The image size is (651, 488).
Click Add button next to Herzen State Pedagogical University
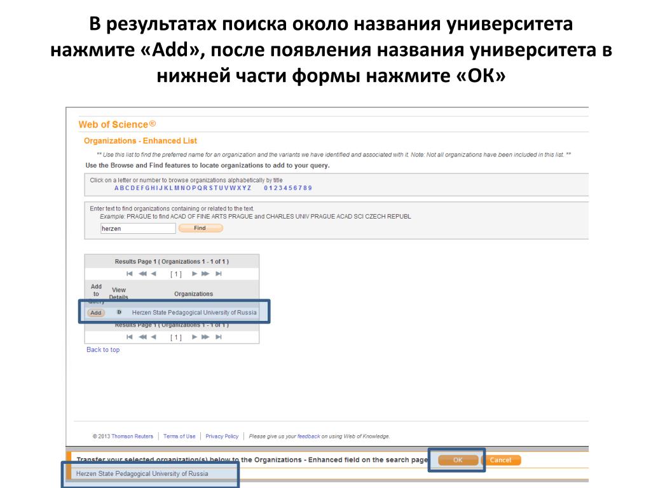pos(96,313)
